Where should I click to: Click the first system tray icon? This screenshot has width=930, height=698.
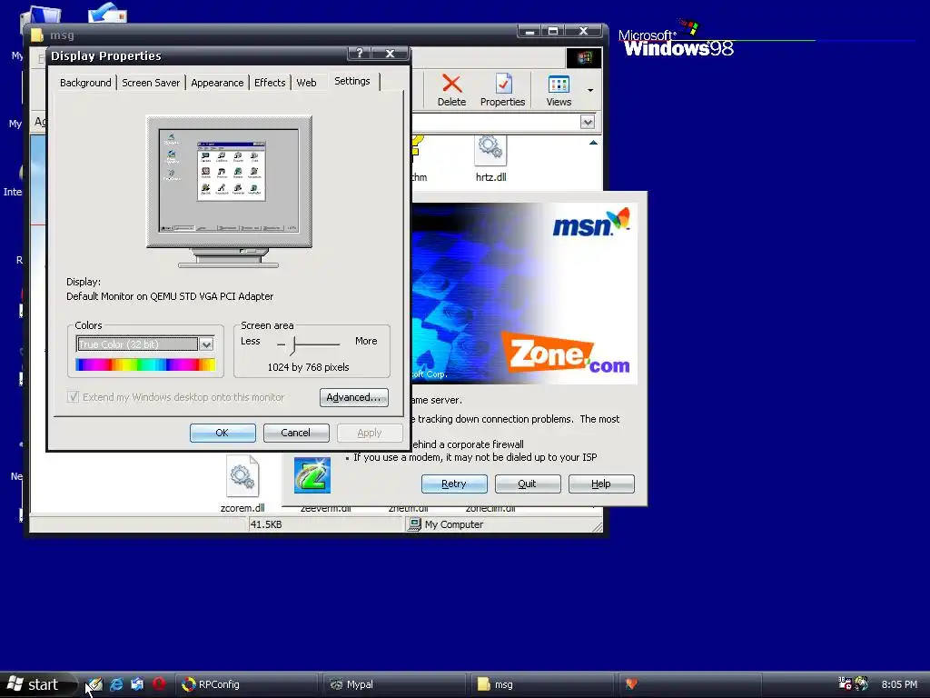click(x=845, y=683)
